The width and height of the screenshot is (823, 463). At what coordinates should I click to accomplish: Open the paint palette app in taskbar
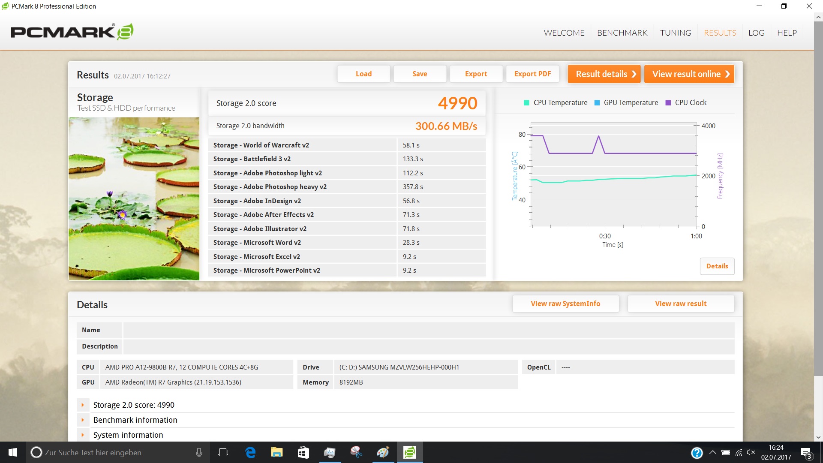click(x=383, y=452)
